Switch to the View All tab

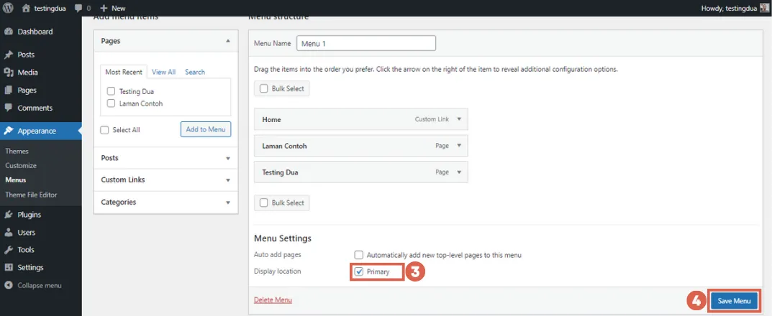coord(163,72)
